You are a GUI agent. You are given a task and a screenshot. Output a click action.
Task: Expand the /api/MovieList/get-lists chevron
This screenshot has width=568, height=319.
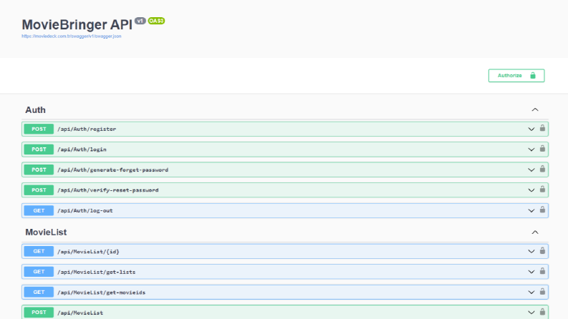pyautogui.click(x=531, y=272)
